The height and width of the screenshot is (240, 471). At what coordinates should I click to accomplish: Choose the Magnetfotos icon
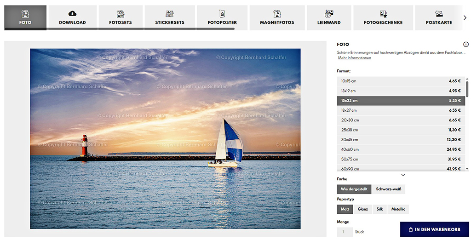[x=277, y=14]
